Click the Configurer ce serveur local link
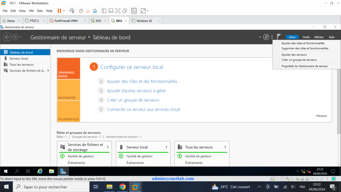Screen dimensions: 341x192 [132, 67]
